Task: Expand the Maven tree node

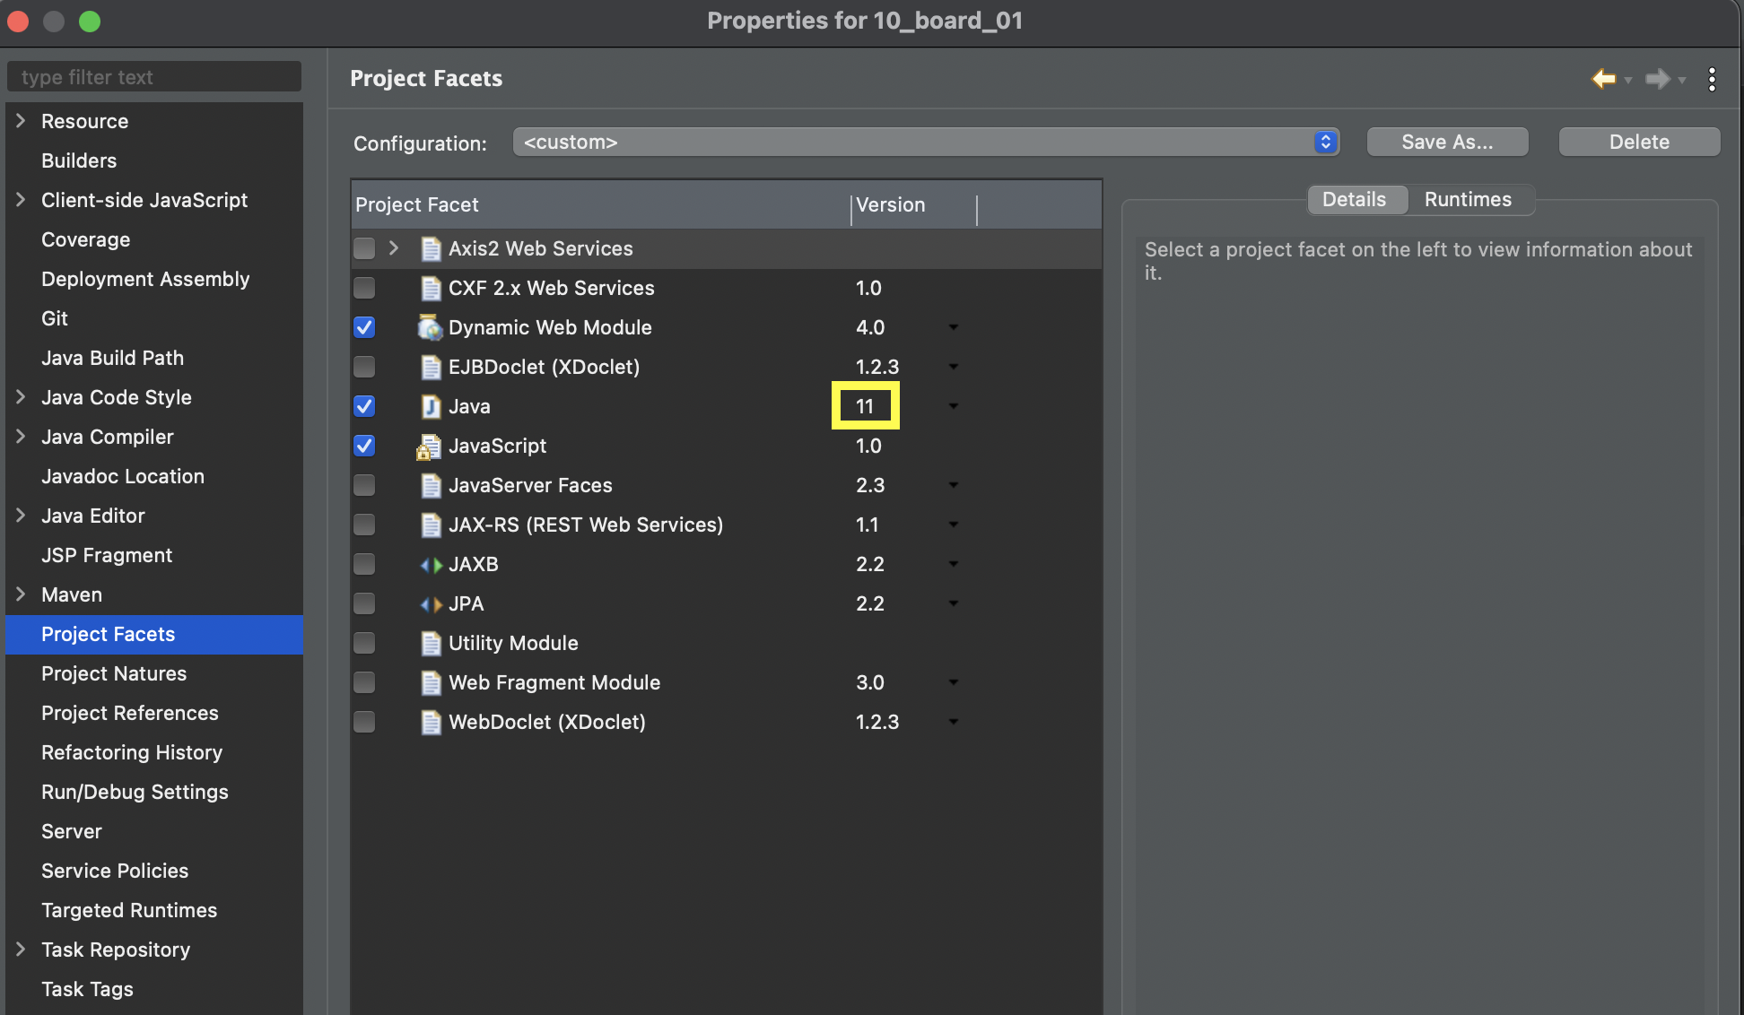Action: point(21,594)
